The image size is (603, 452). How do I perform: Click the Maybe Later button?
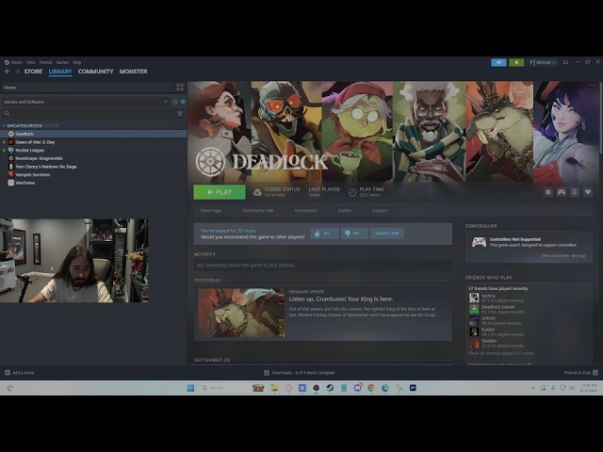387,234
